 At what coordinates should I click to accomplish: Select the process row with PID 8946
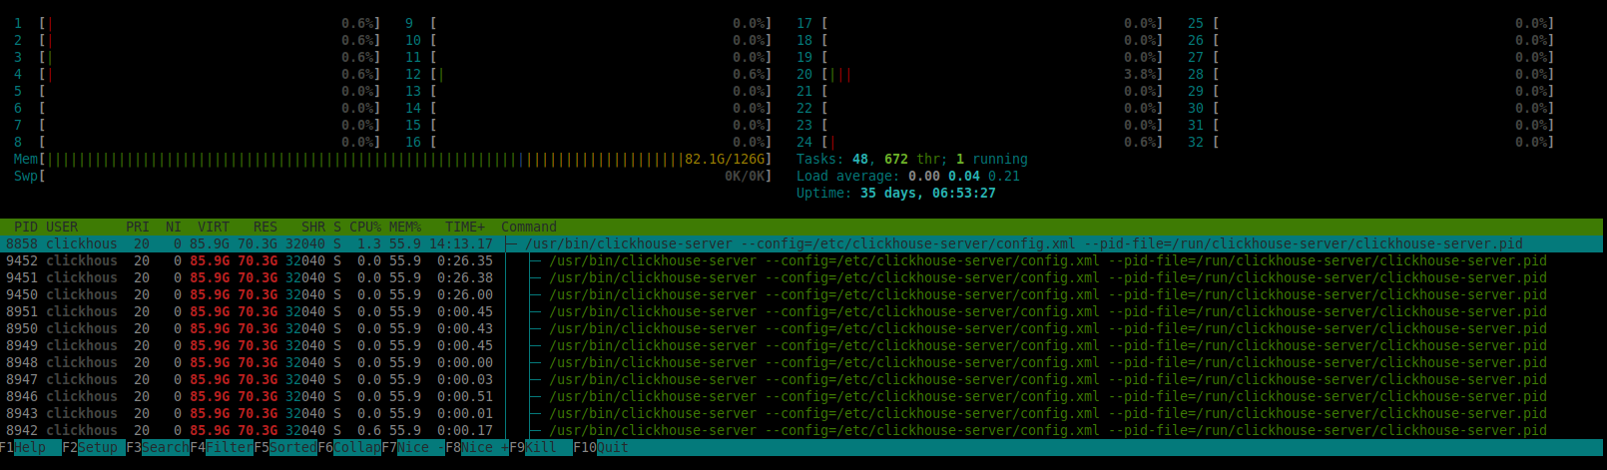803,396
